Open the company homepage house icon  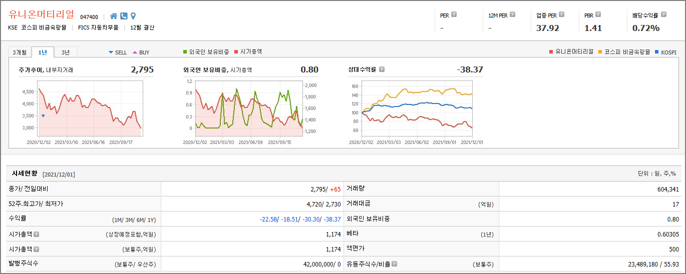click(114, 16)
